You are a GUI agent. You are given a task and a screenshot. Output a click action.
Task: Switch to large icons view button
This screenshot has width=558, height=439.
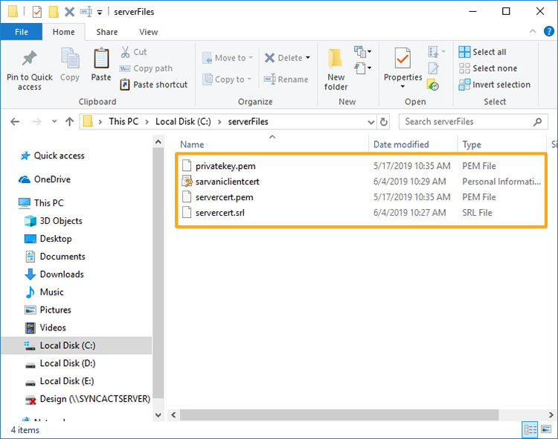pos(547,429)
